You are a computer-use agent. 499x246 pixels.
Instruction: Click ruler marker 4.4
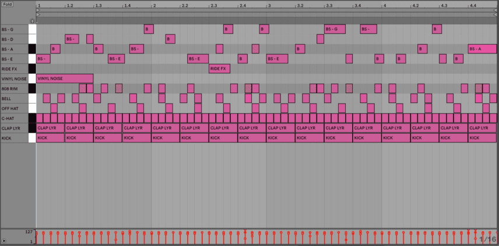[x=473, y=6]
